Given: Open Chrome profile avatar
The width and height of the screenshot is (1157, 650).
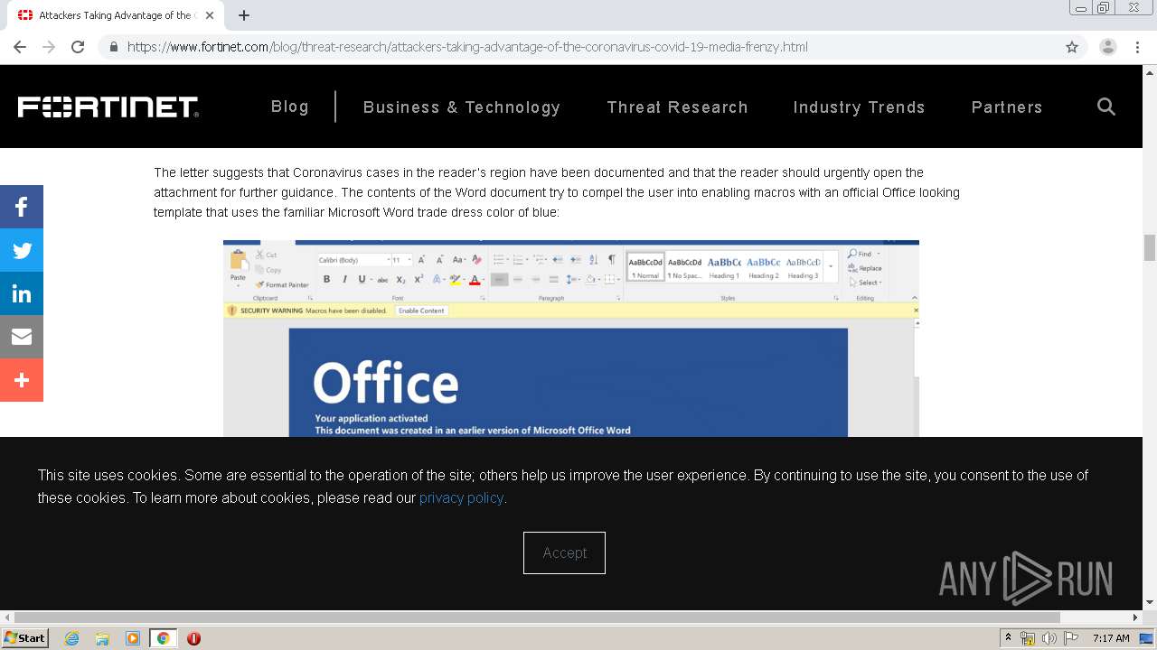Looking at the screenshot, I should point(1108,47).
